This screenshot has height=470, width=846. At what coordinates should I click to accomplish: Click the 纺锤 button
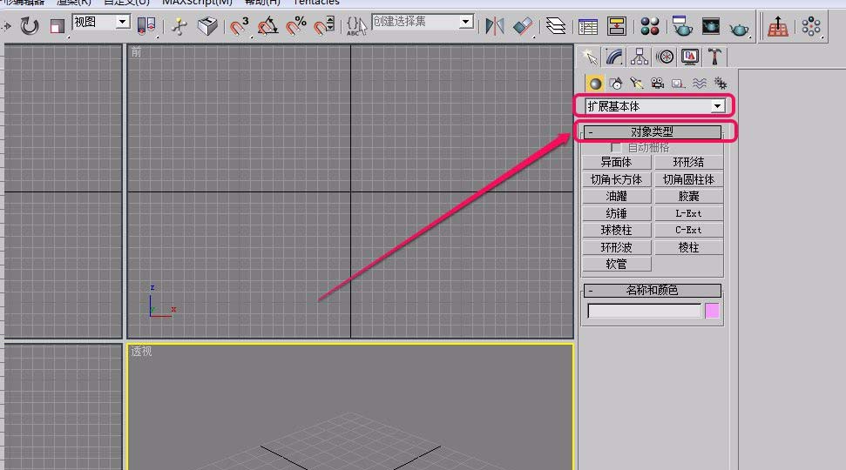pyautogui.click(x=616, y=213)
